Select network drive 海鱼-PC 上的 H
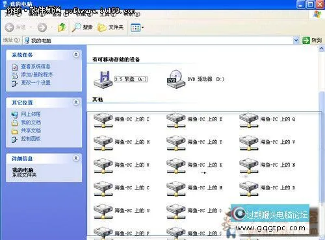This screenshot has height=240, width=325. click(122, 143)
